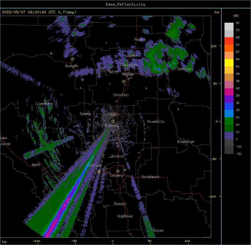This screenshot has width=251, height=245.
Task: Click the Calgary city label
Action: pyautogui.click(x=116, y=175)
